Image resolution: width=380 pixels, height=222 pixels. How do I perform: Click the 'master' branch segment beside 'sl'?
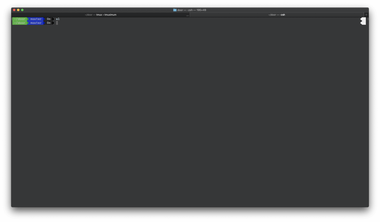(x=36, y=19)
